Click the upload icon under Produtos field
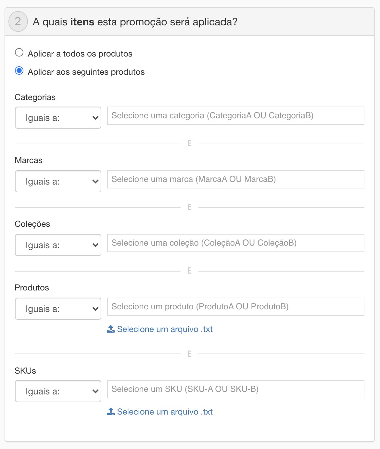Viewport: 380px width, 449px height. [x=111, y=329]
